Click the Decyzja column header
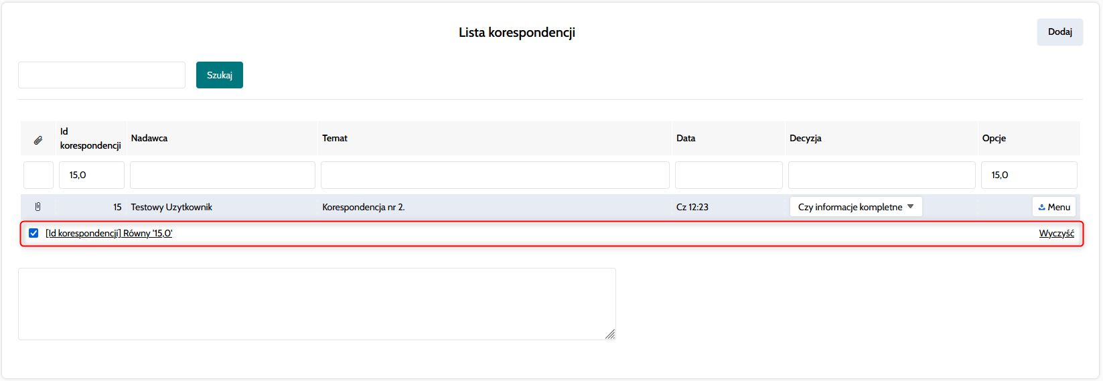Image resolution: width=1103 pixels, height=381 pixels. (x=805, y=139)
